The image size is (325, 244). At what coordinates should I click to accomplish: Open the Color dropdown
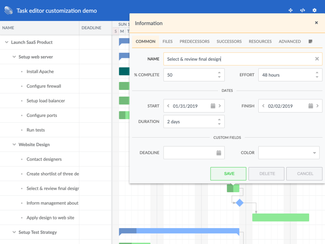click(x=315, y=153)
